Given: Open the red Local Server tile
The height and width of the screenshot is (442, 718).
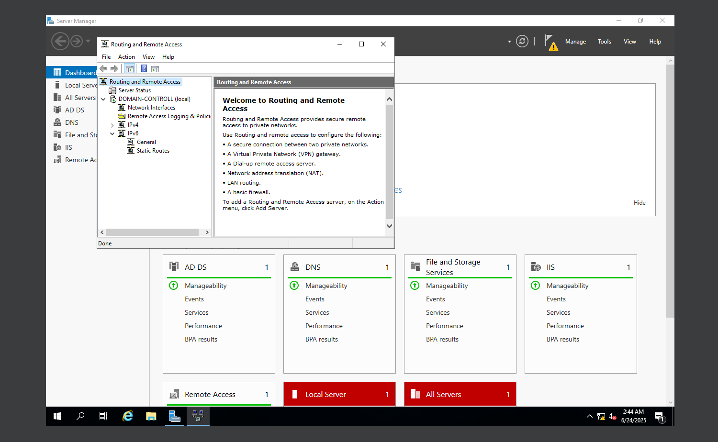Looking at the screenshot, I should pos(339,394).
